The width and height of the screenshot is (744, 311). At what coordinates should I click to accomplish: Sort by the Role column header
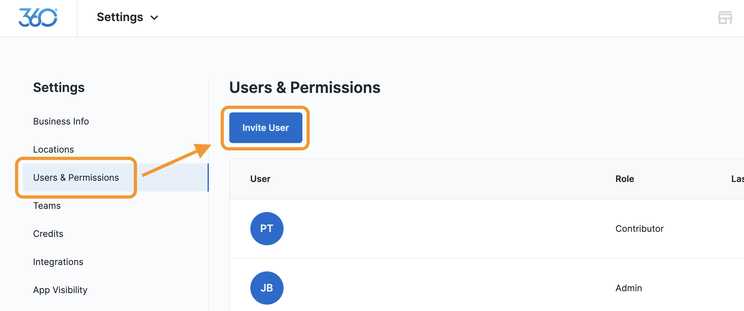coord(625,179)
